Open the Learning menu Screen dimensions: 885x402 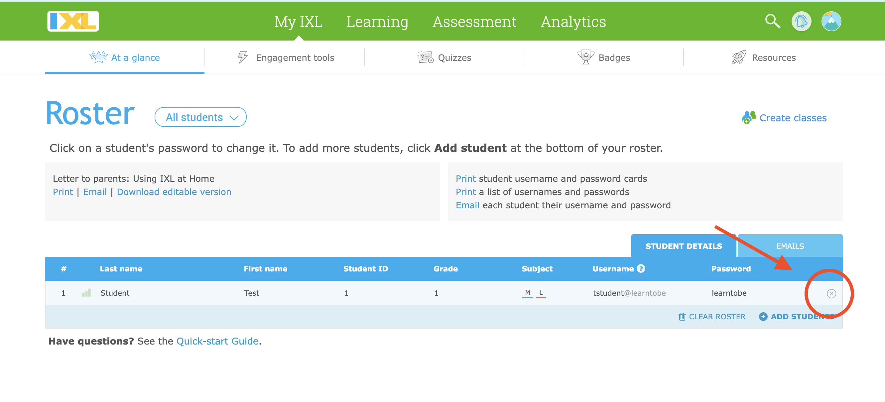click(x=377, y=22)
